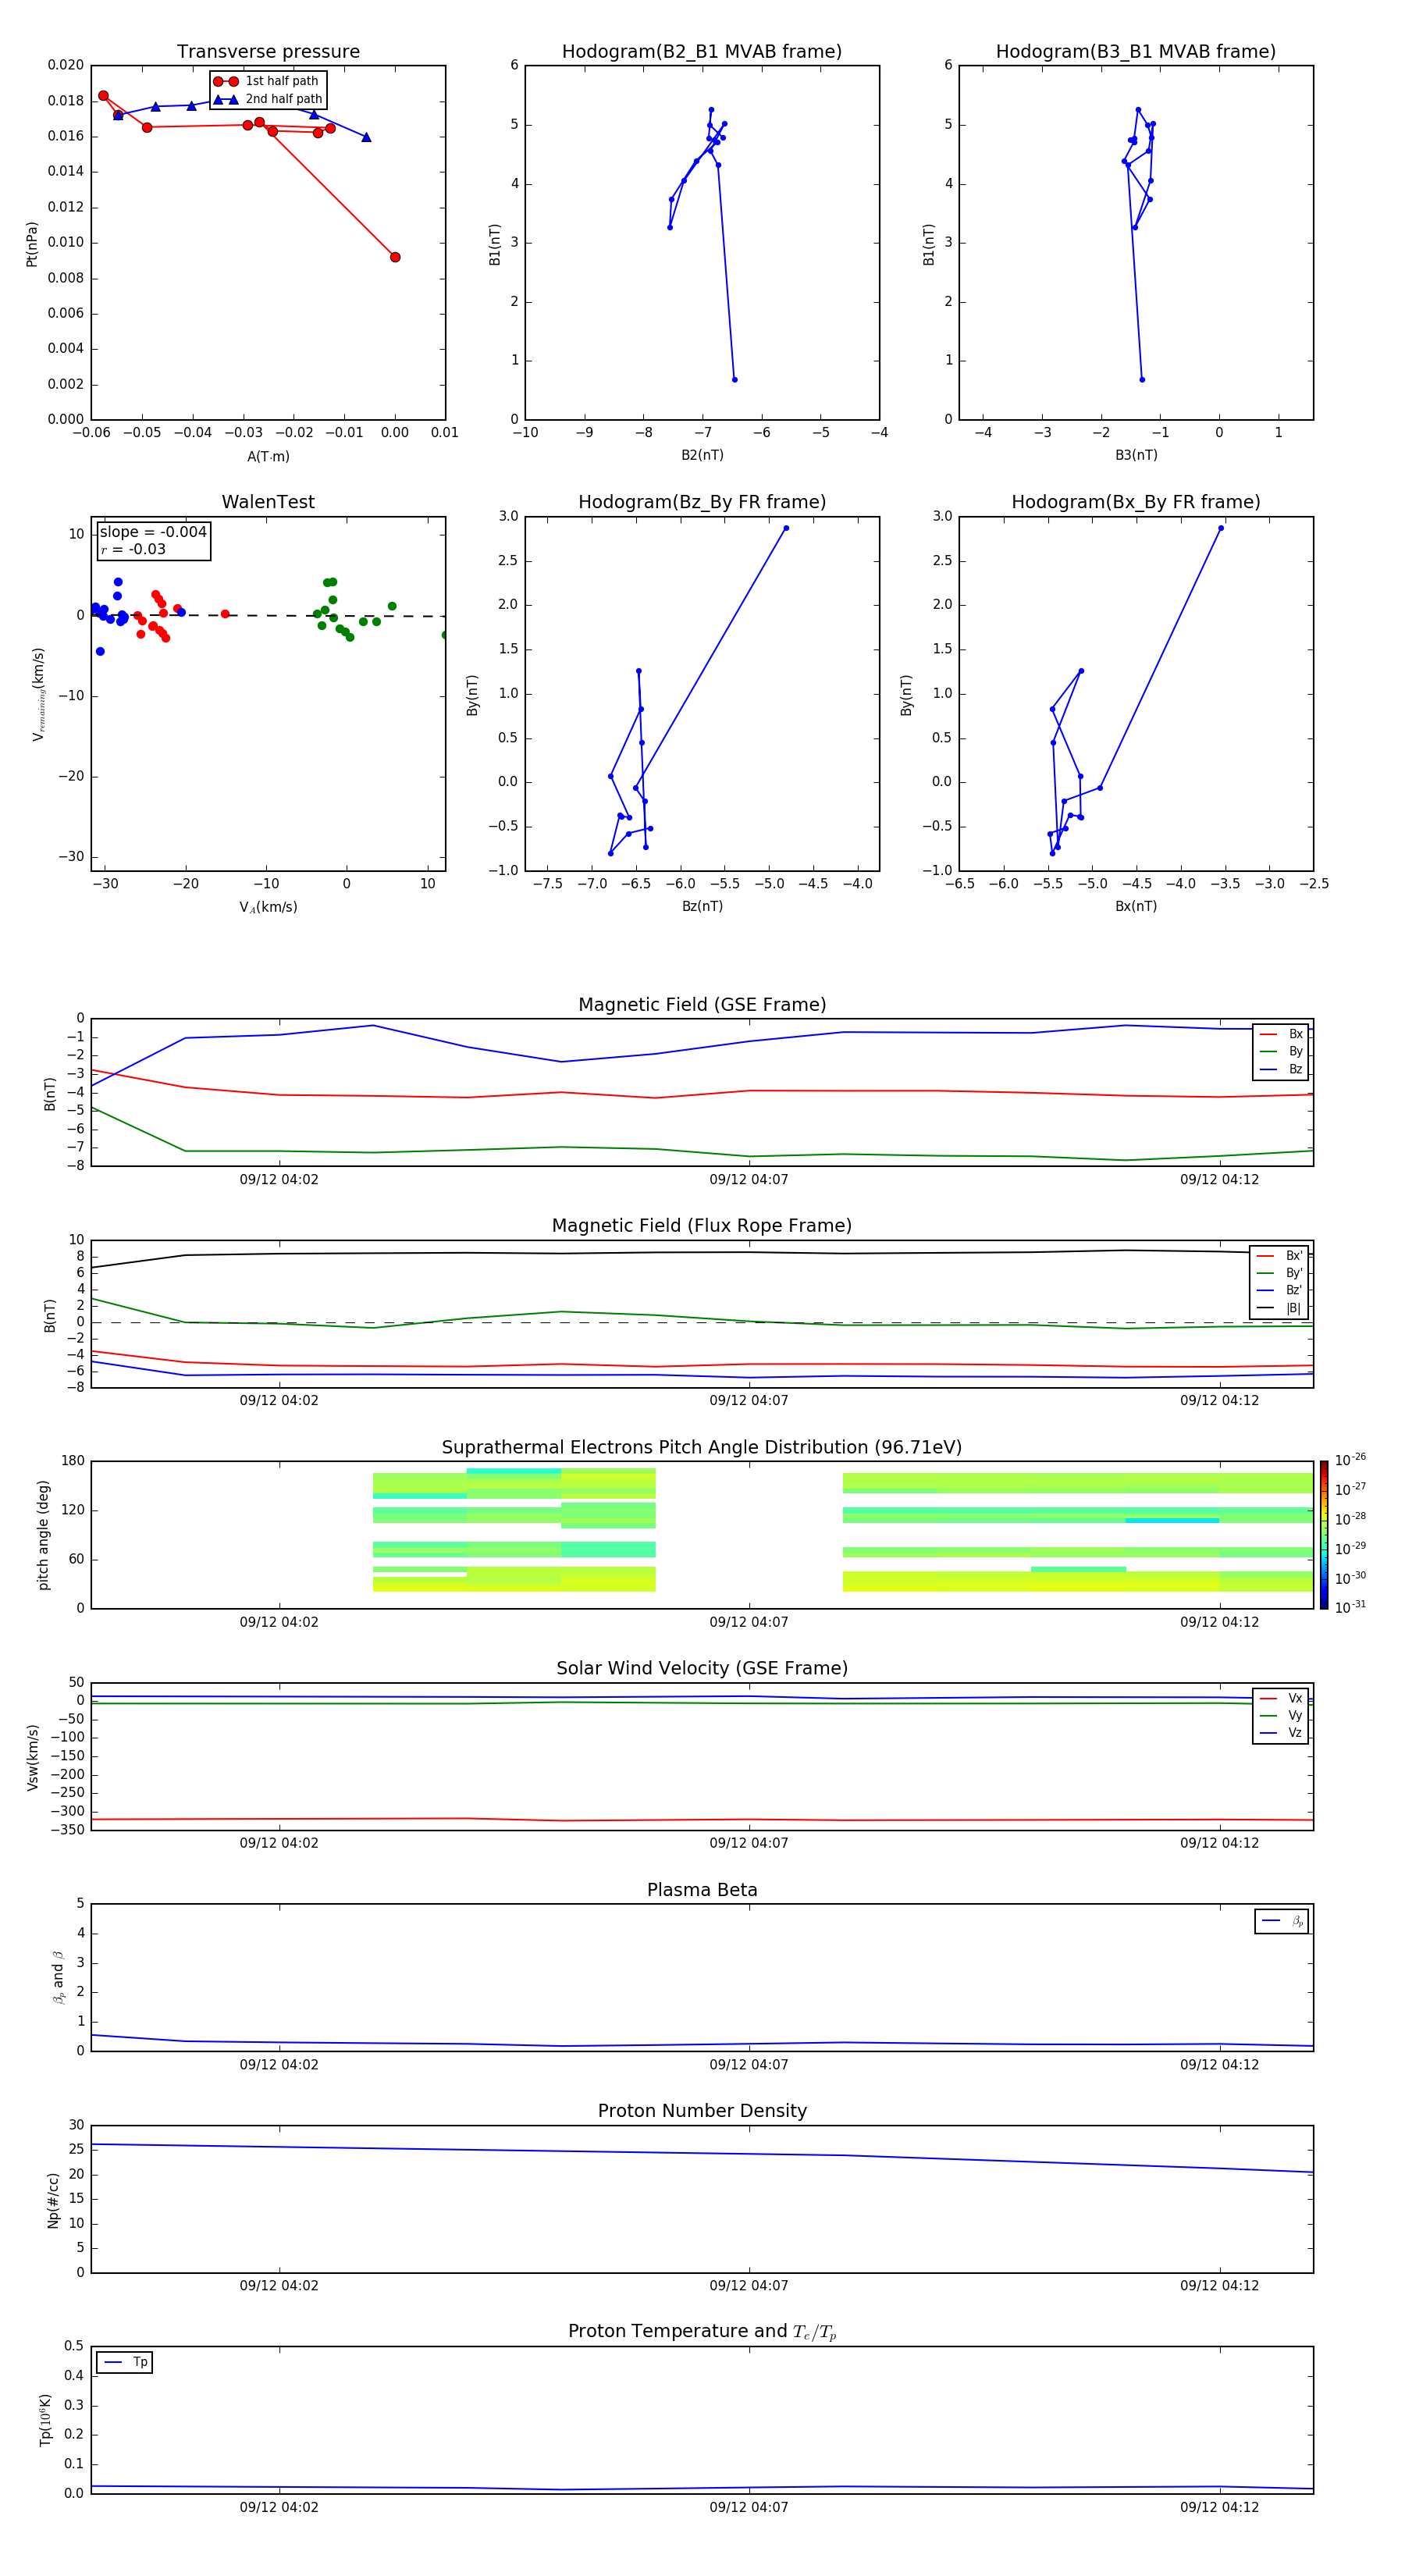Click the 'Bz(nT)' x-axis label
Screen dimensions: 1405x2576
pos(702,906)
